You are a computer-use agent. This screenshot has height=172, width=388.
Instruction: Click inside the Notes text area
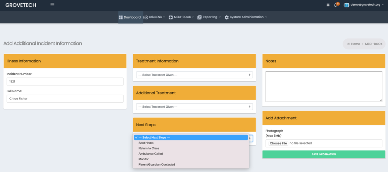[x=323, y=87]
